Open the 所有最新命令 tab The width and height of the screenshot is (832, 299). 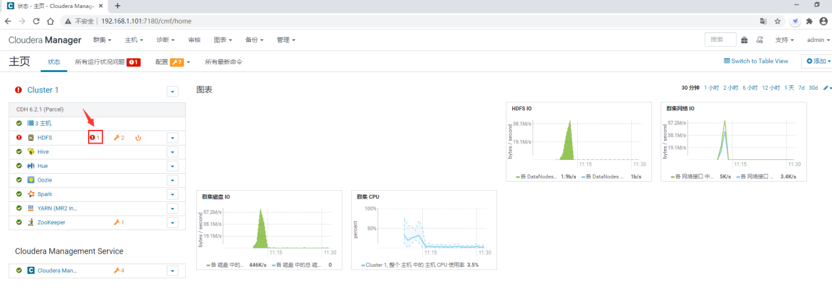(x=223, y=62)
